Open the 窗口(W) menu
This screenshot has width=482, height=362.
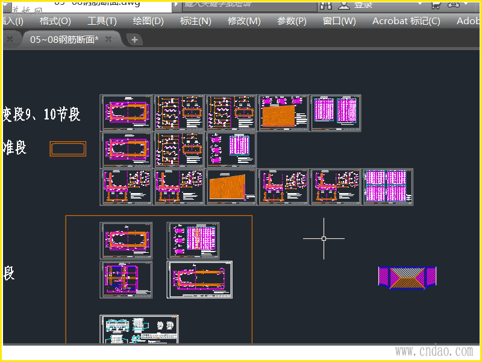(x=339, y=21)
